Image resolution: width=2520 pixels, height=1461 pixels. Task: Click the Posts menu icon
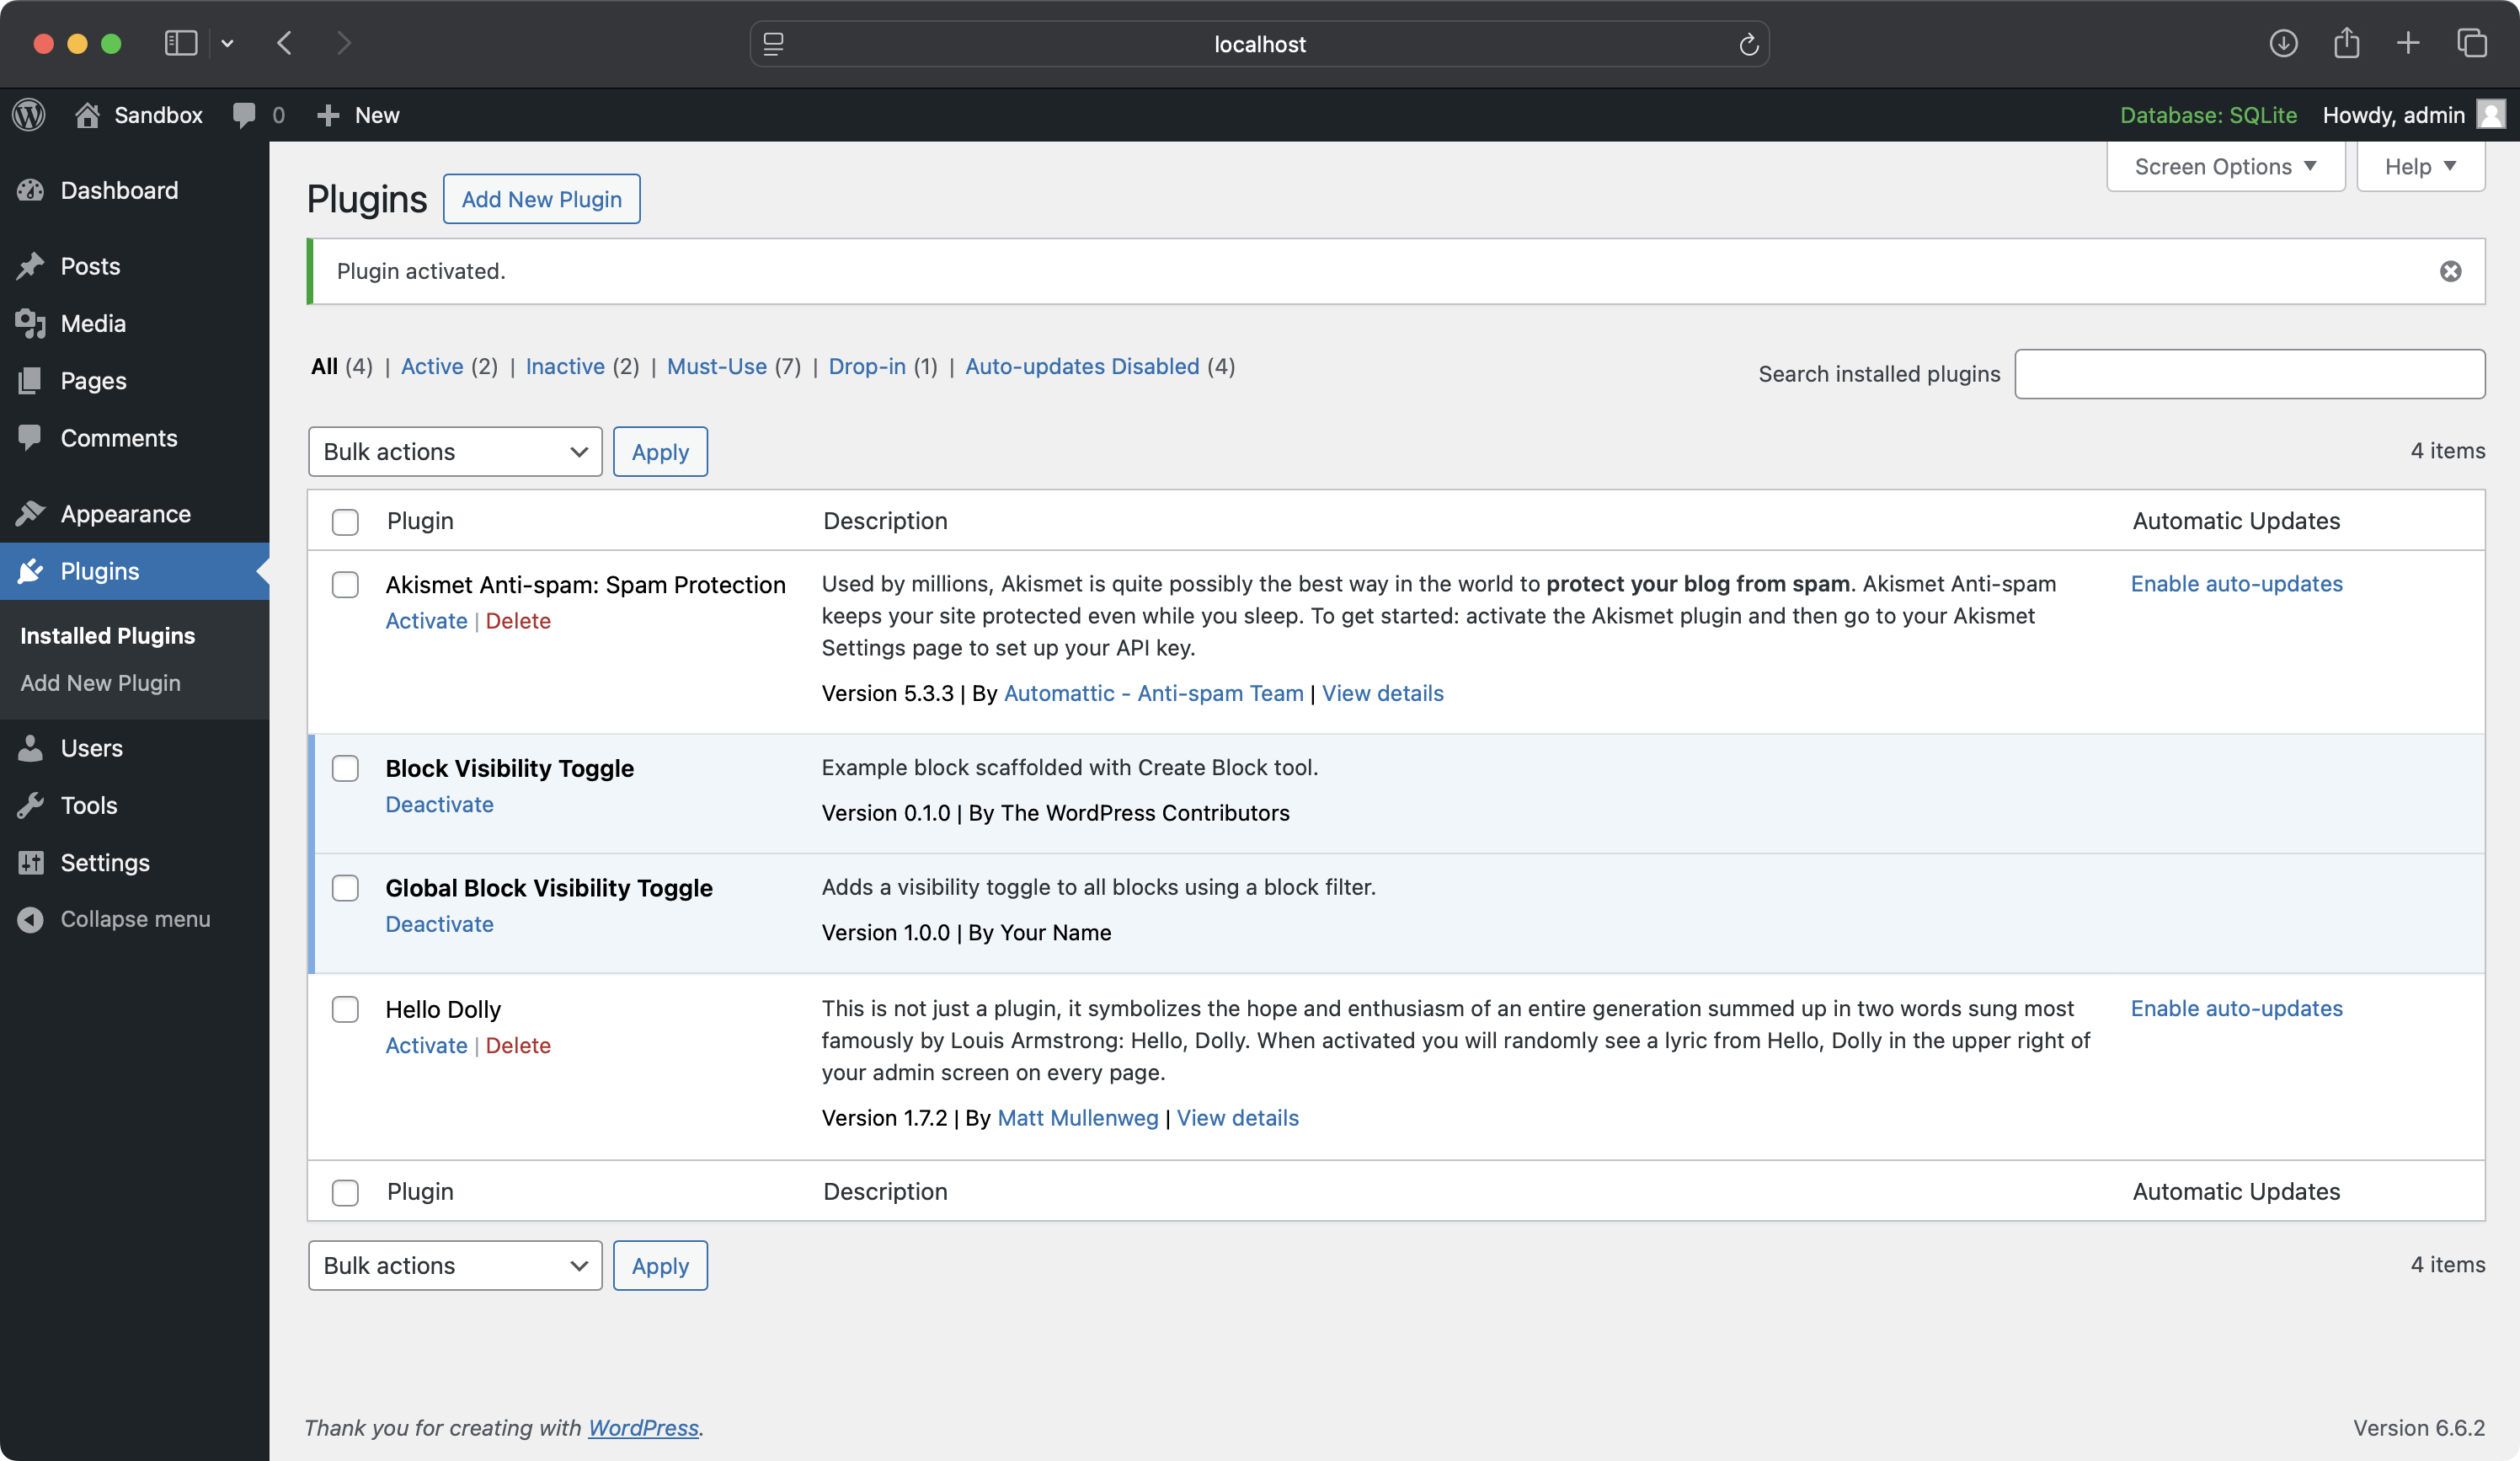coord(35,265)
